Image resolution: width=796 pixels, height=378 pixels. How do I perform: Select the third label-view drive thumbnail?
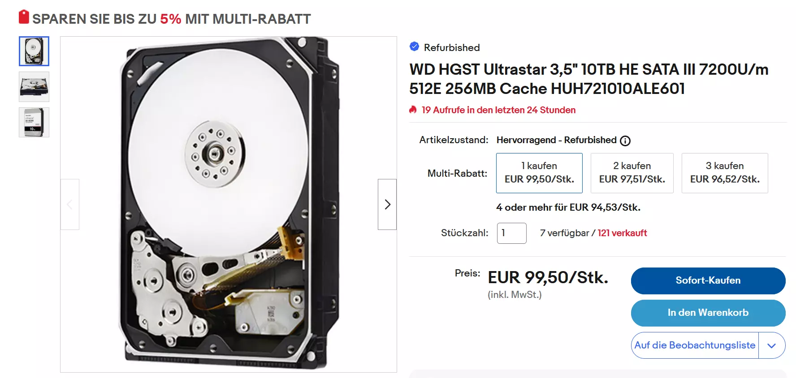(x=34, y=122)
